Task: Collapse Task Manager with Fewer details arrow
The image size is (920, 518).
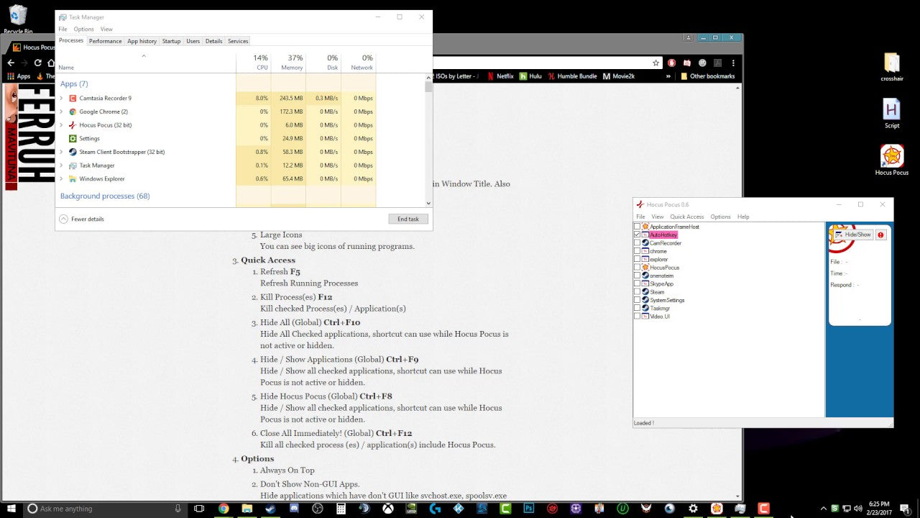Action: pos(63,219)
